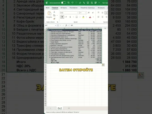The image size is (152, 114).
Task: Open the clipboard group dialog launcher
Action: 58,22
